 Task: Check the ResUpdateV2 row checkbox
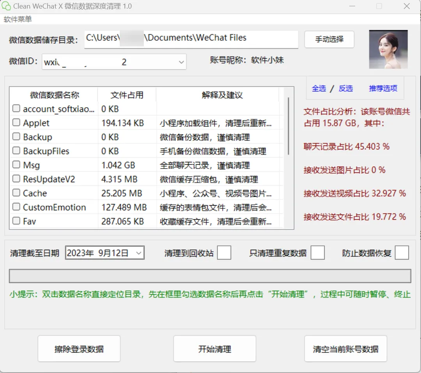[16, 178]
